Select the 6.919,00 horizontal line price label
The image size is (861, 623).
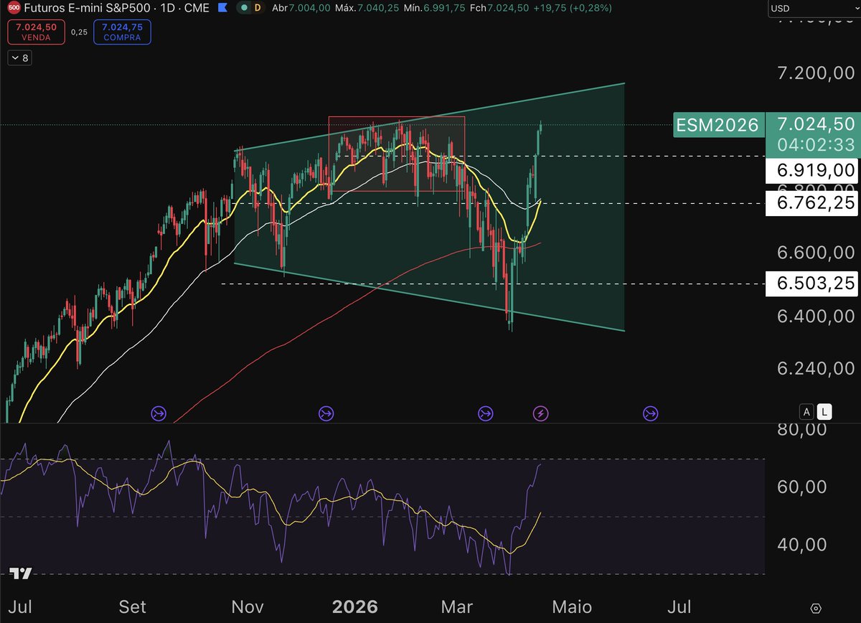tap(814, 170)
